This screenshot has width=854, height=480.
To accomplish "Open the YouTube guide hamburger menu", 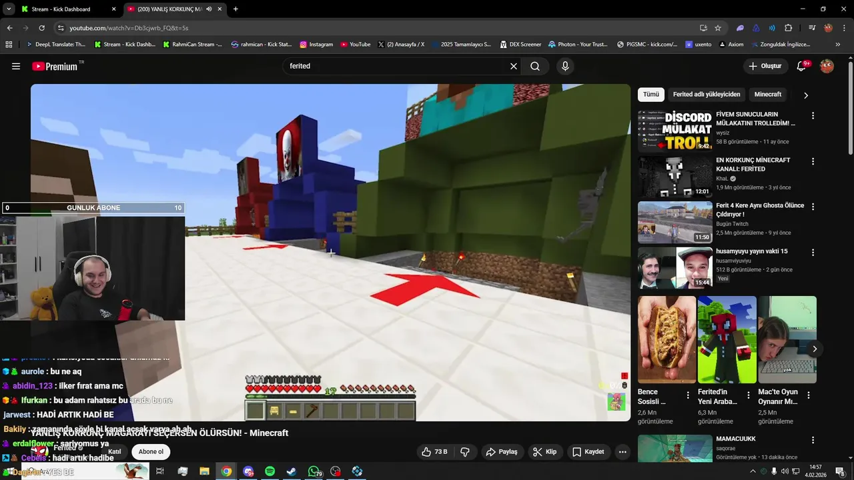I will coord(16,66).
